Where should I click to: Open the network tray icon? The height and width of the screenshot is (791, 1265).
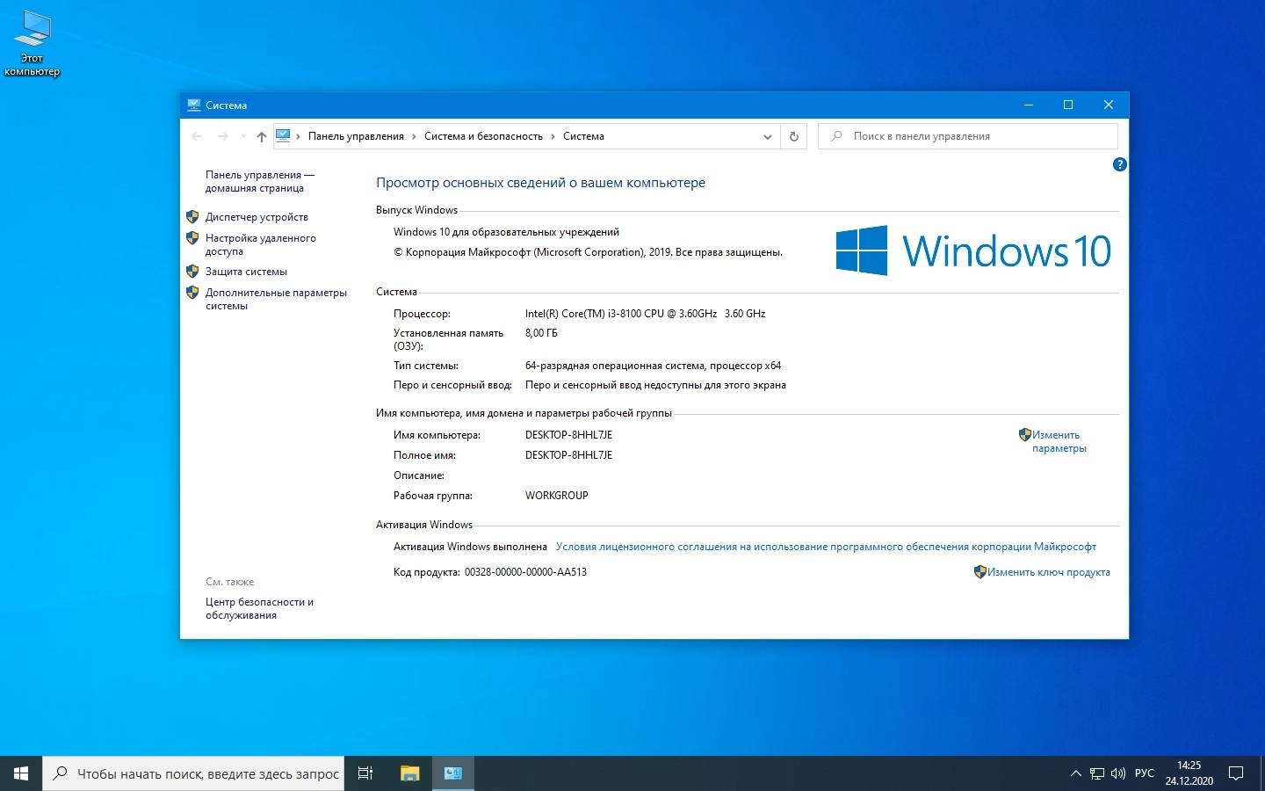[1097, 773]
